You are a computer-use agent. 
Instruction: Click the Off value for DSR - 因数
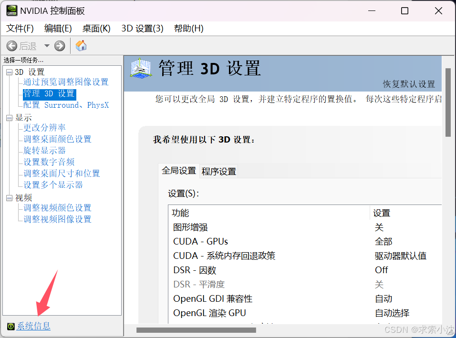(x=381, y=270)
